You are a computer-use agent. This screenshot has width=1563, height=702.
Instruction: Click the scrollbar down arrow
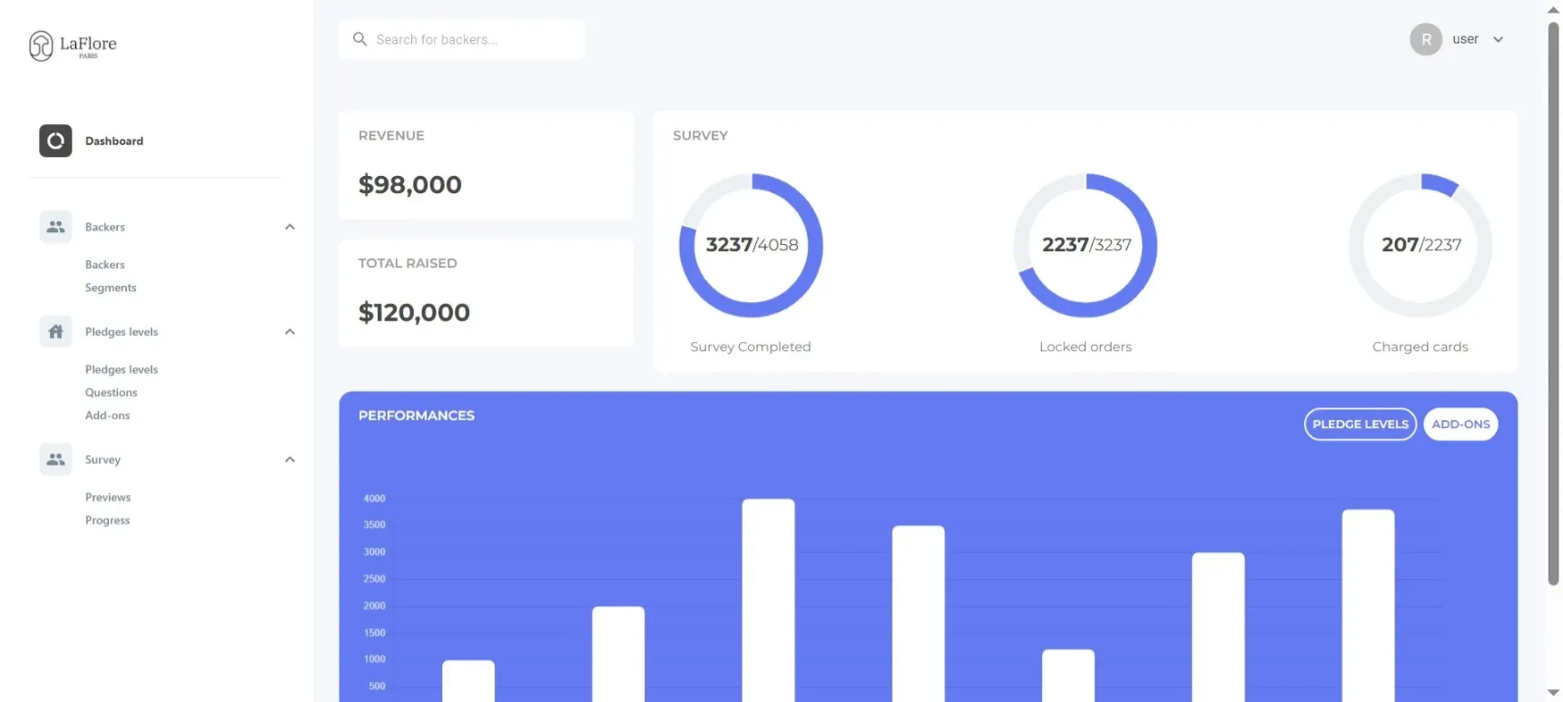click(x=1553, y=693)
